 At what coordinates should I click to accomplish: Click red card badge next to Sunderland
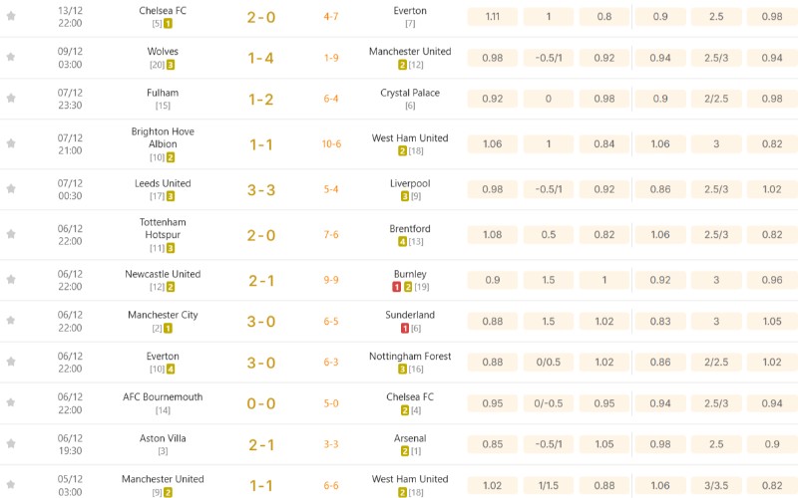tap(404, 329)
